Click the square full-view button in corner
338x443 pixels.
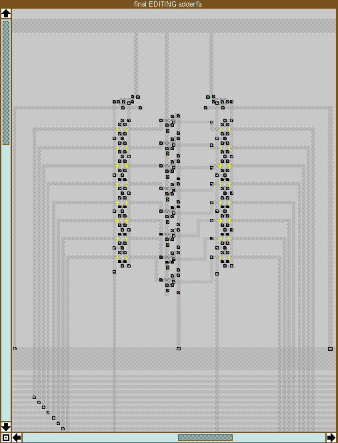point(6,438)
